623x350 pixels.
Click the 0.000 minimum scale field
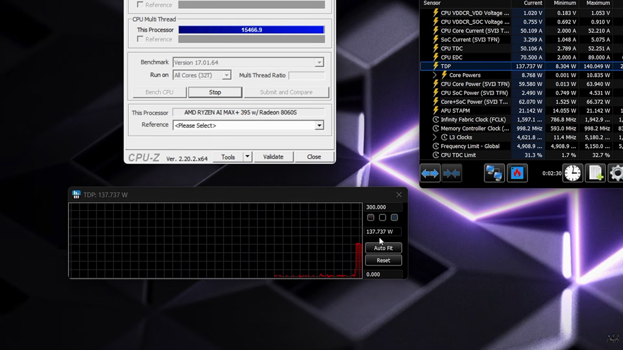click(x=384, y=274)
